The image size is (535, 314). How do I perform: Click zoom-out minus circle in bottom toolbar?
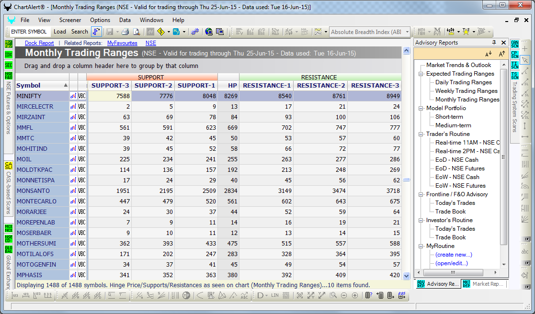click(344, 296)
